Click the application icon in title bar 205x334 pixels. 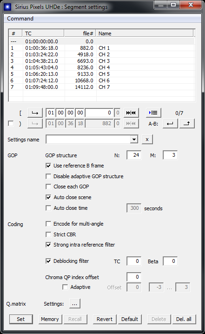point(7,7)
